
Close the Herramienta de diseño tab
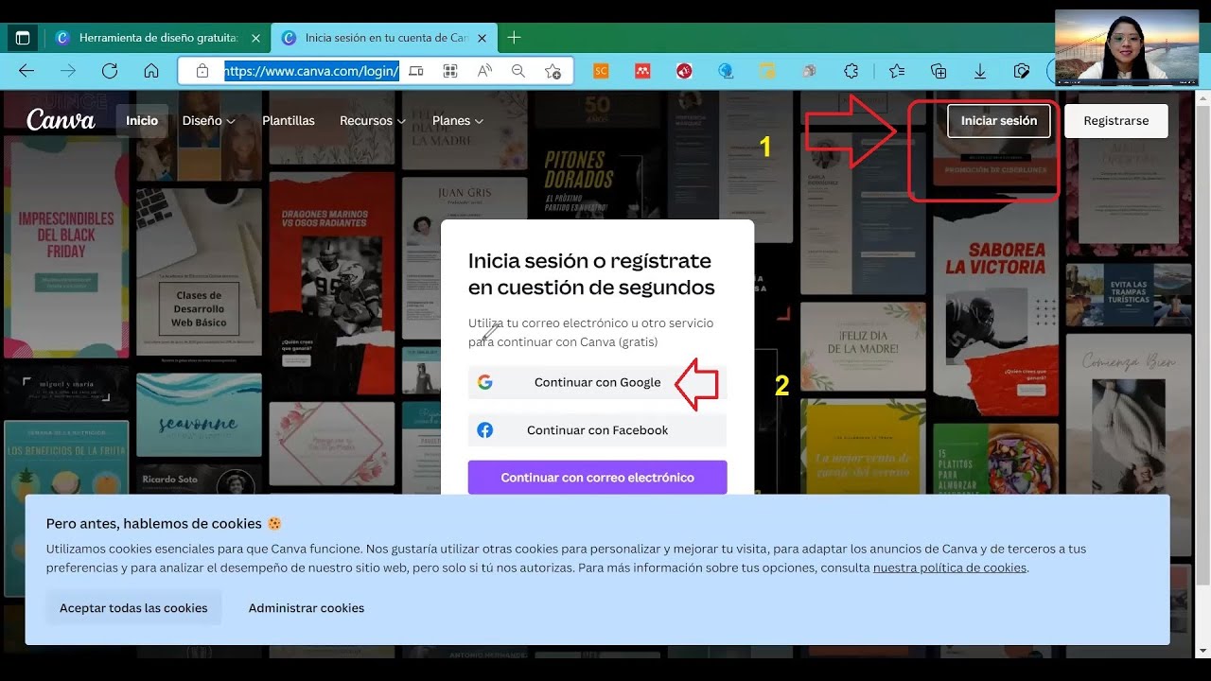click(x=255, y=38)
